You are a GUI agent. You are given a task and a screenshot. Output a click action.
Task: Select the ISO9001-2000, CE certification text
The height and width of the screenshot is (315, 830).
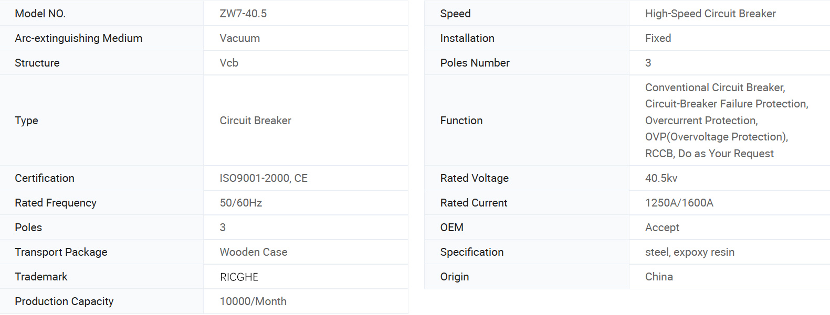tap(264, 178)
